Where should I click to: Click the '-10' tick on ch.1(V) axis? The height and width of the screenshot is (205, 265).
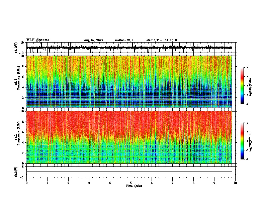[22, 53]
